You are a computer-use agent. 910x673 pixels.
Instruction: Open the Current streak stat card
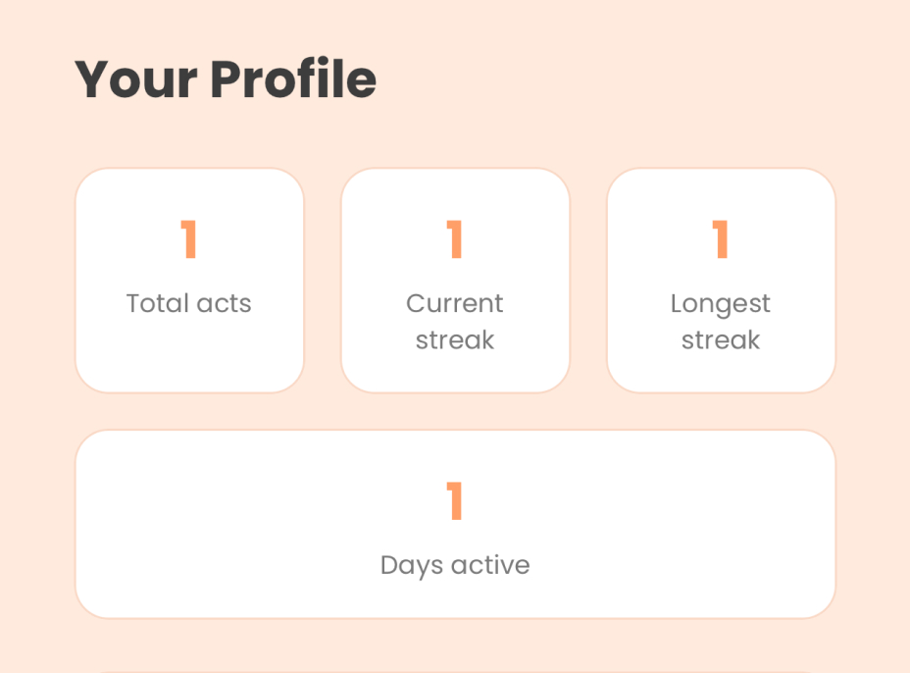[455, 281]
